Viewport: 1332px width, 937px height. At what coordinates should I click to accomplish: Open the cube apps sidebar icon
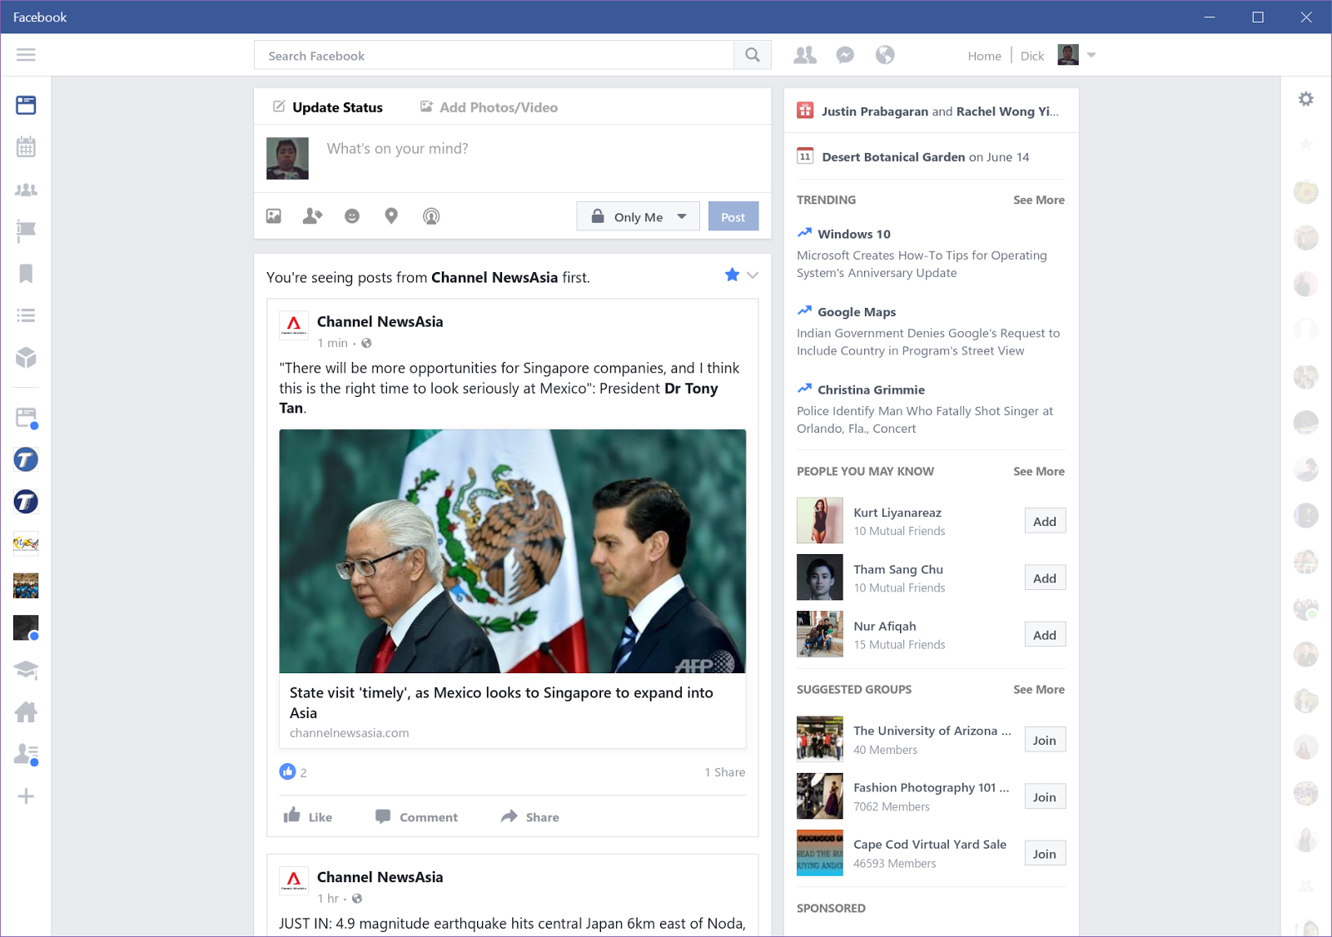click(x=26, y=358)
